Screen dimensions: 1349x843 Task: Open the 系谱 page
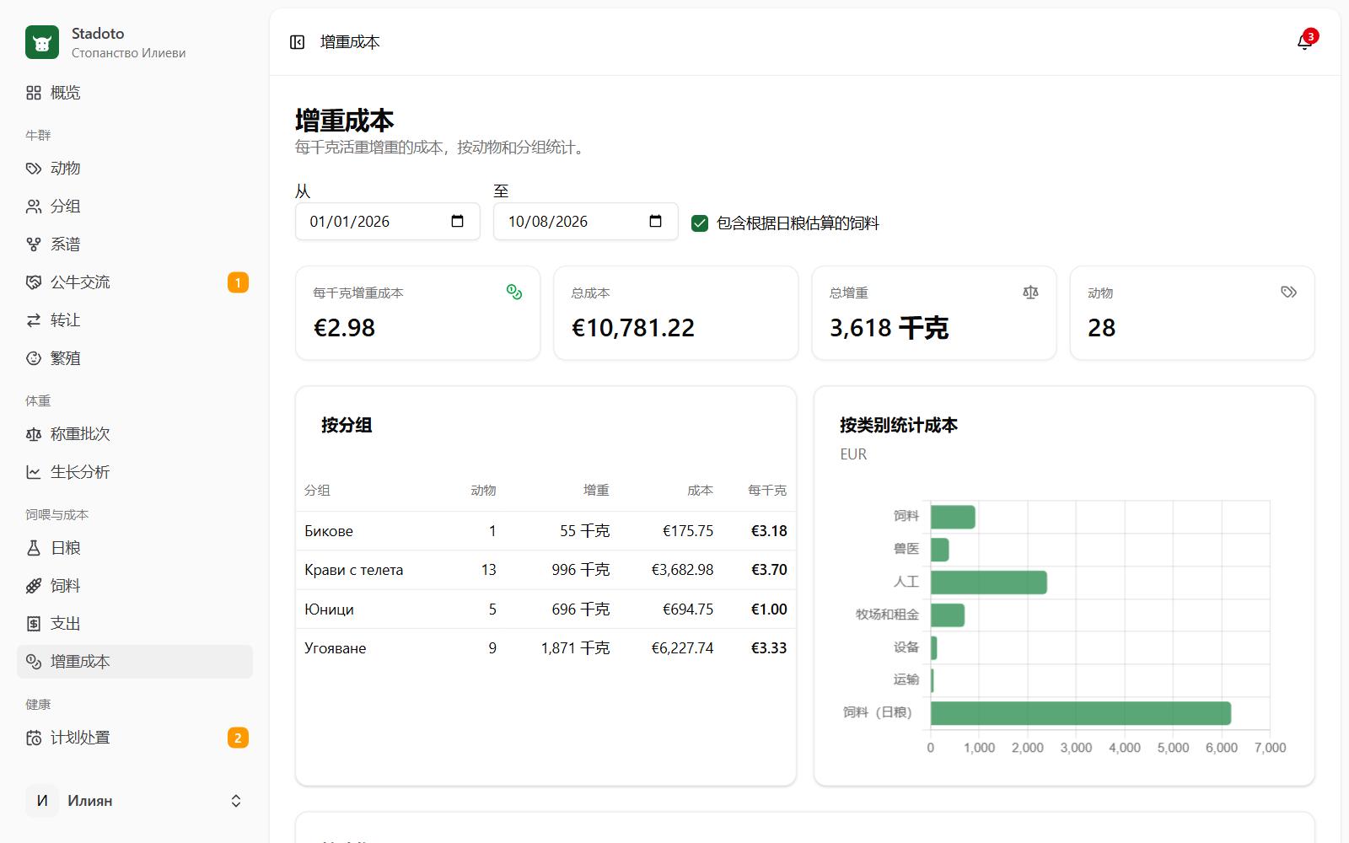(135, 244)
